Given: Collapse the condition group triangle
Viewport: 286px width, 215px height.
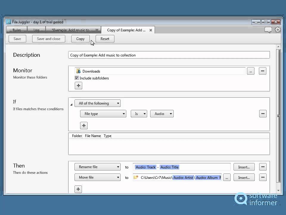Looking at the screenshot, I should [x=71, y=105].
